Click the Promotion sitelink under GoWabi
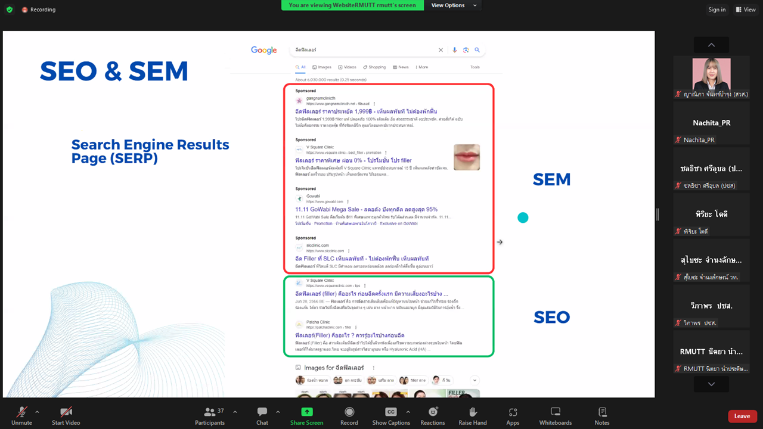This screenshot has width=763, height=429. (323, 223)
